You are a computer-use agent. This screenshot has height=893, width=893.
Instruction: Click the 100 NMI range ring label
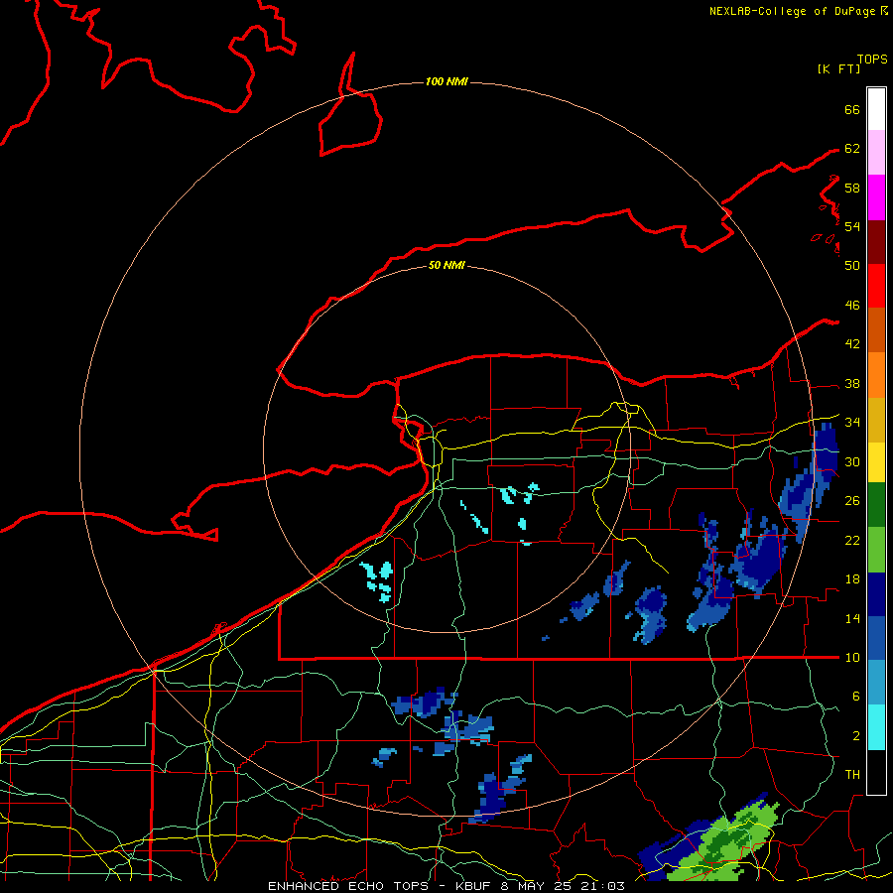(x=446, y=82)
